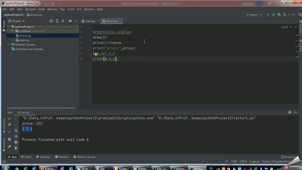302x170 pixels.
Task: Open Run panel gear settings
Action: click(x=290, y=112)
